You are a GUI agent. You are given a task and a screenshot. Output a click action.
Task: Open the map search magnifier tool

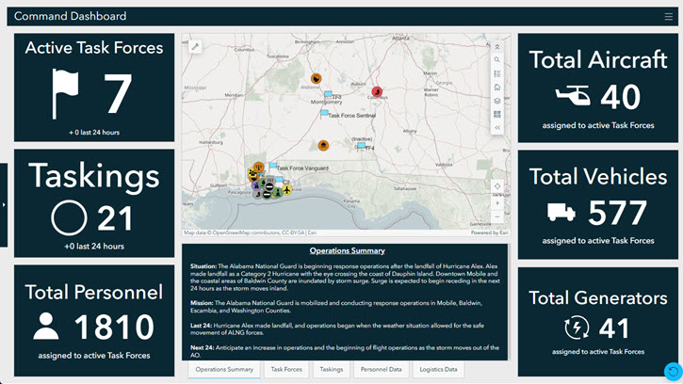coord(497,60)
